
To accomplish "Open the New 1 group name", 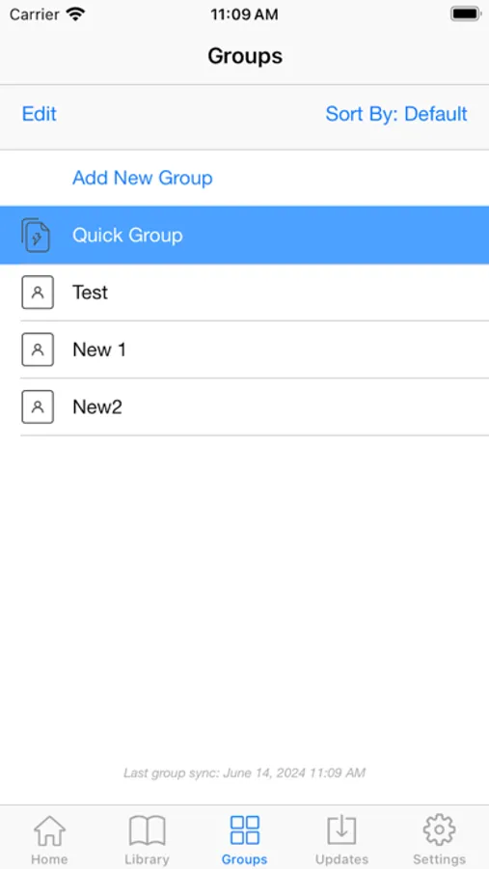I will point(99,350).
